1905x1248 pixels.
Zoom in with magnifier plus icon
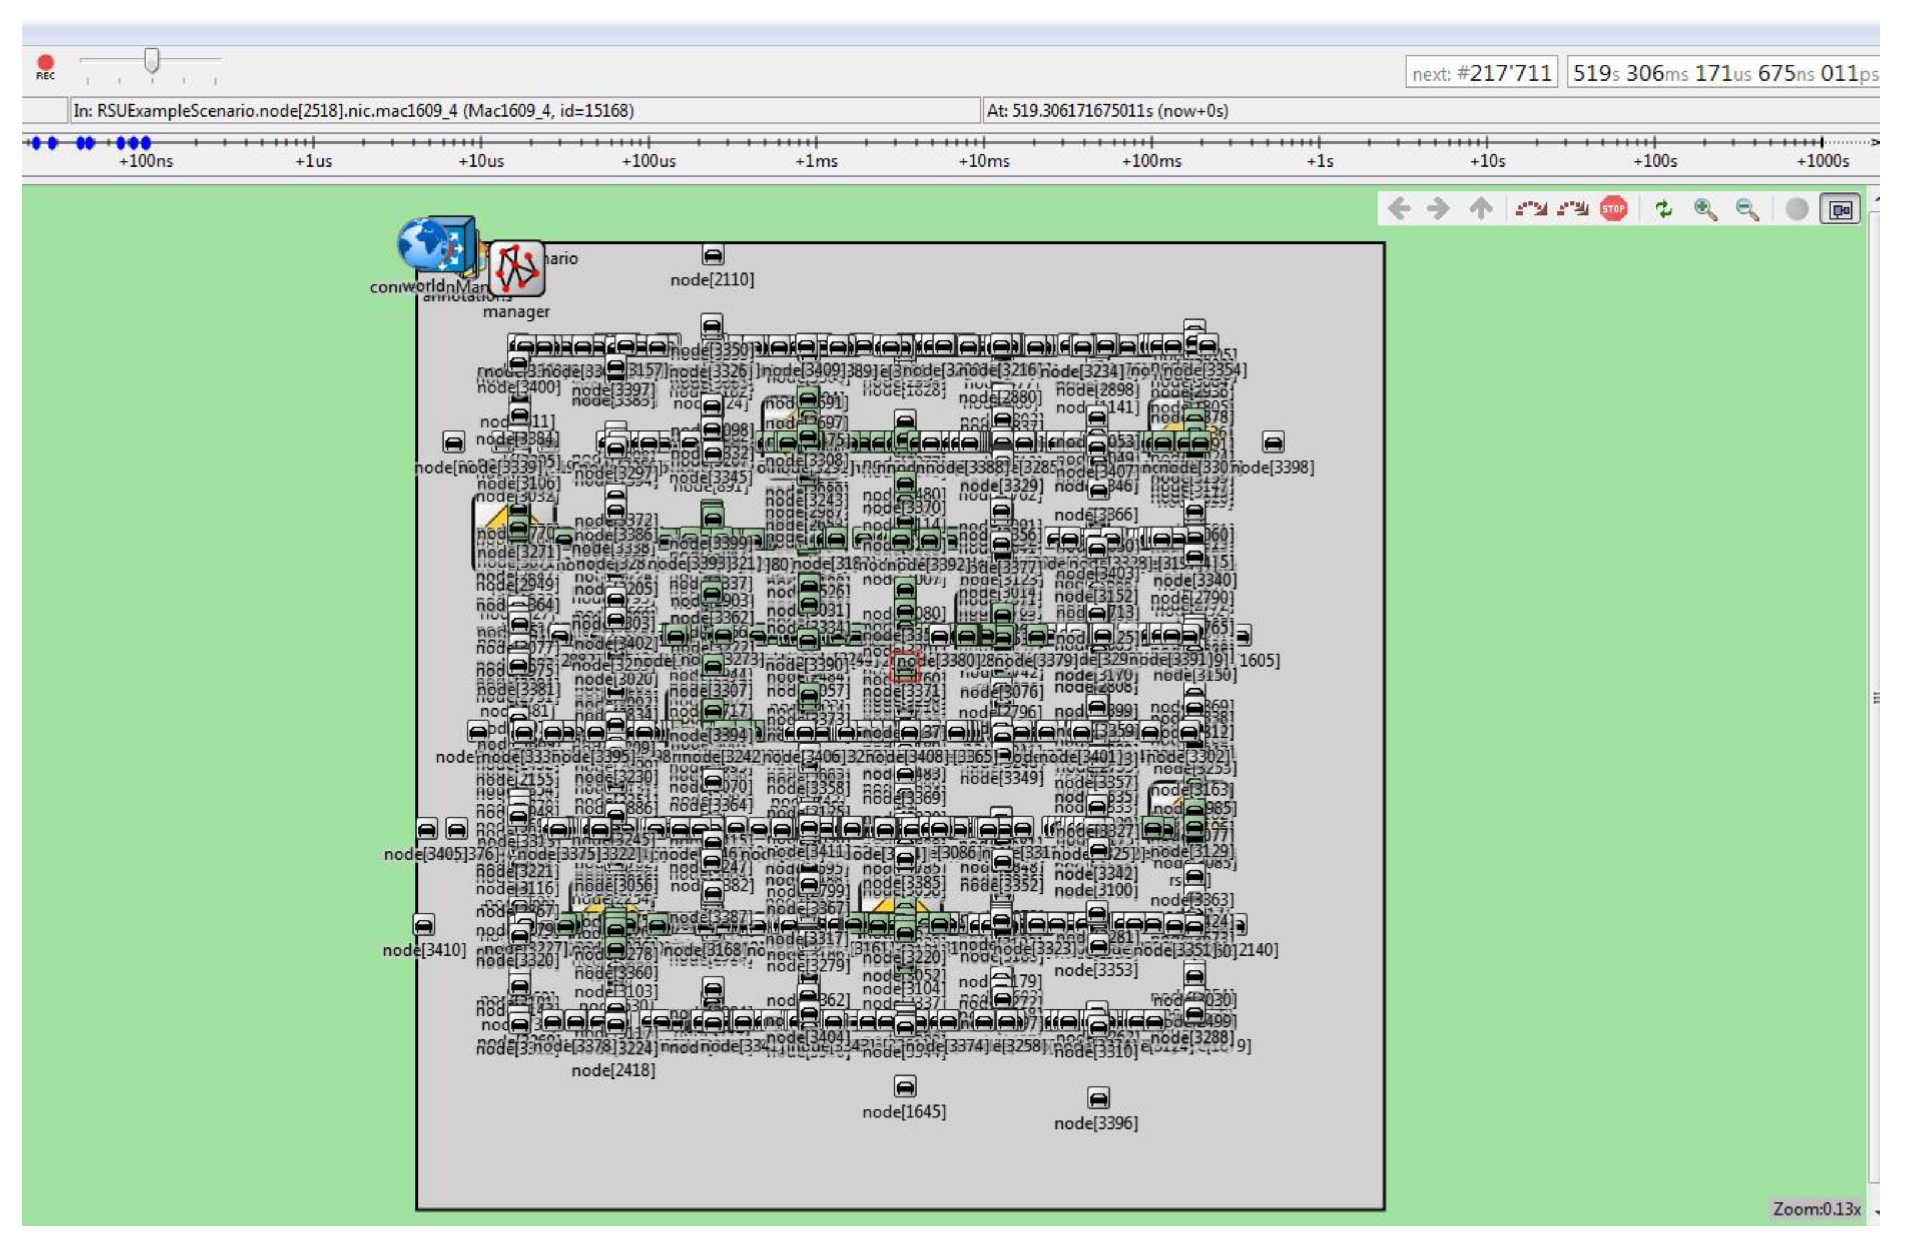(x=1705, y=209)
